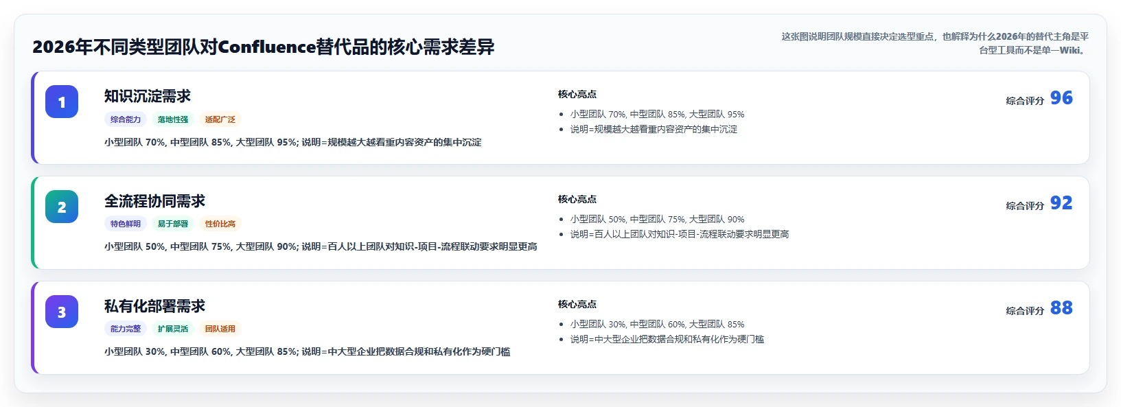
Task: Click 核心亮点 heading in 知识沉淀需求 card
Action: pyautogui.click(x=577, y=94)
